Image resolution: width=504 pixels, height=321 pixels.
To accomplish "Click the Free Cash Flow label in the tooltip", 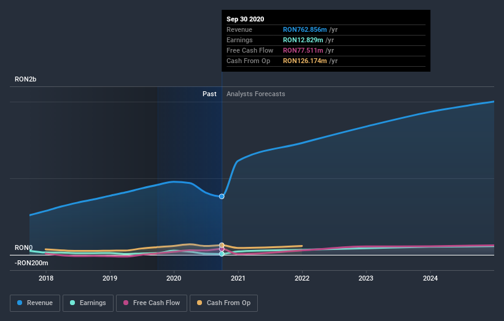I will [x=250, y=50].
